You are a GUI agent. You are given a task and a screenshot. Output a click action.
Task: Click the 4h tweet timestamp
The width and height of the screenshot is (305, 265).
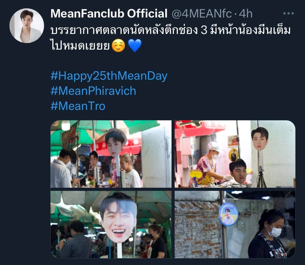246,14
